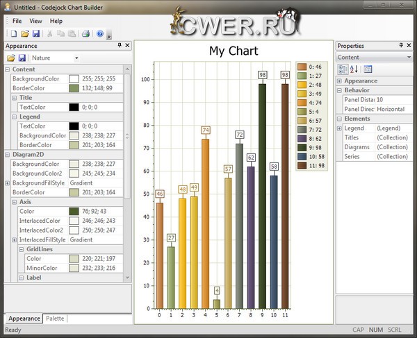Open the toolbar options overflow arrow
Image resolution: width=417 pixels, height=338 pixels.
[x=109, y=35]
